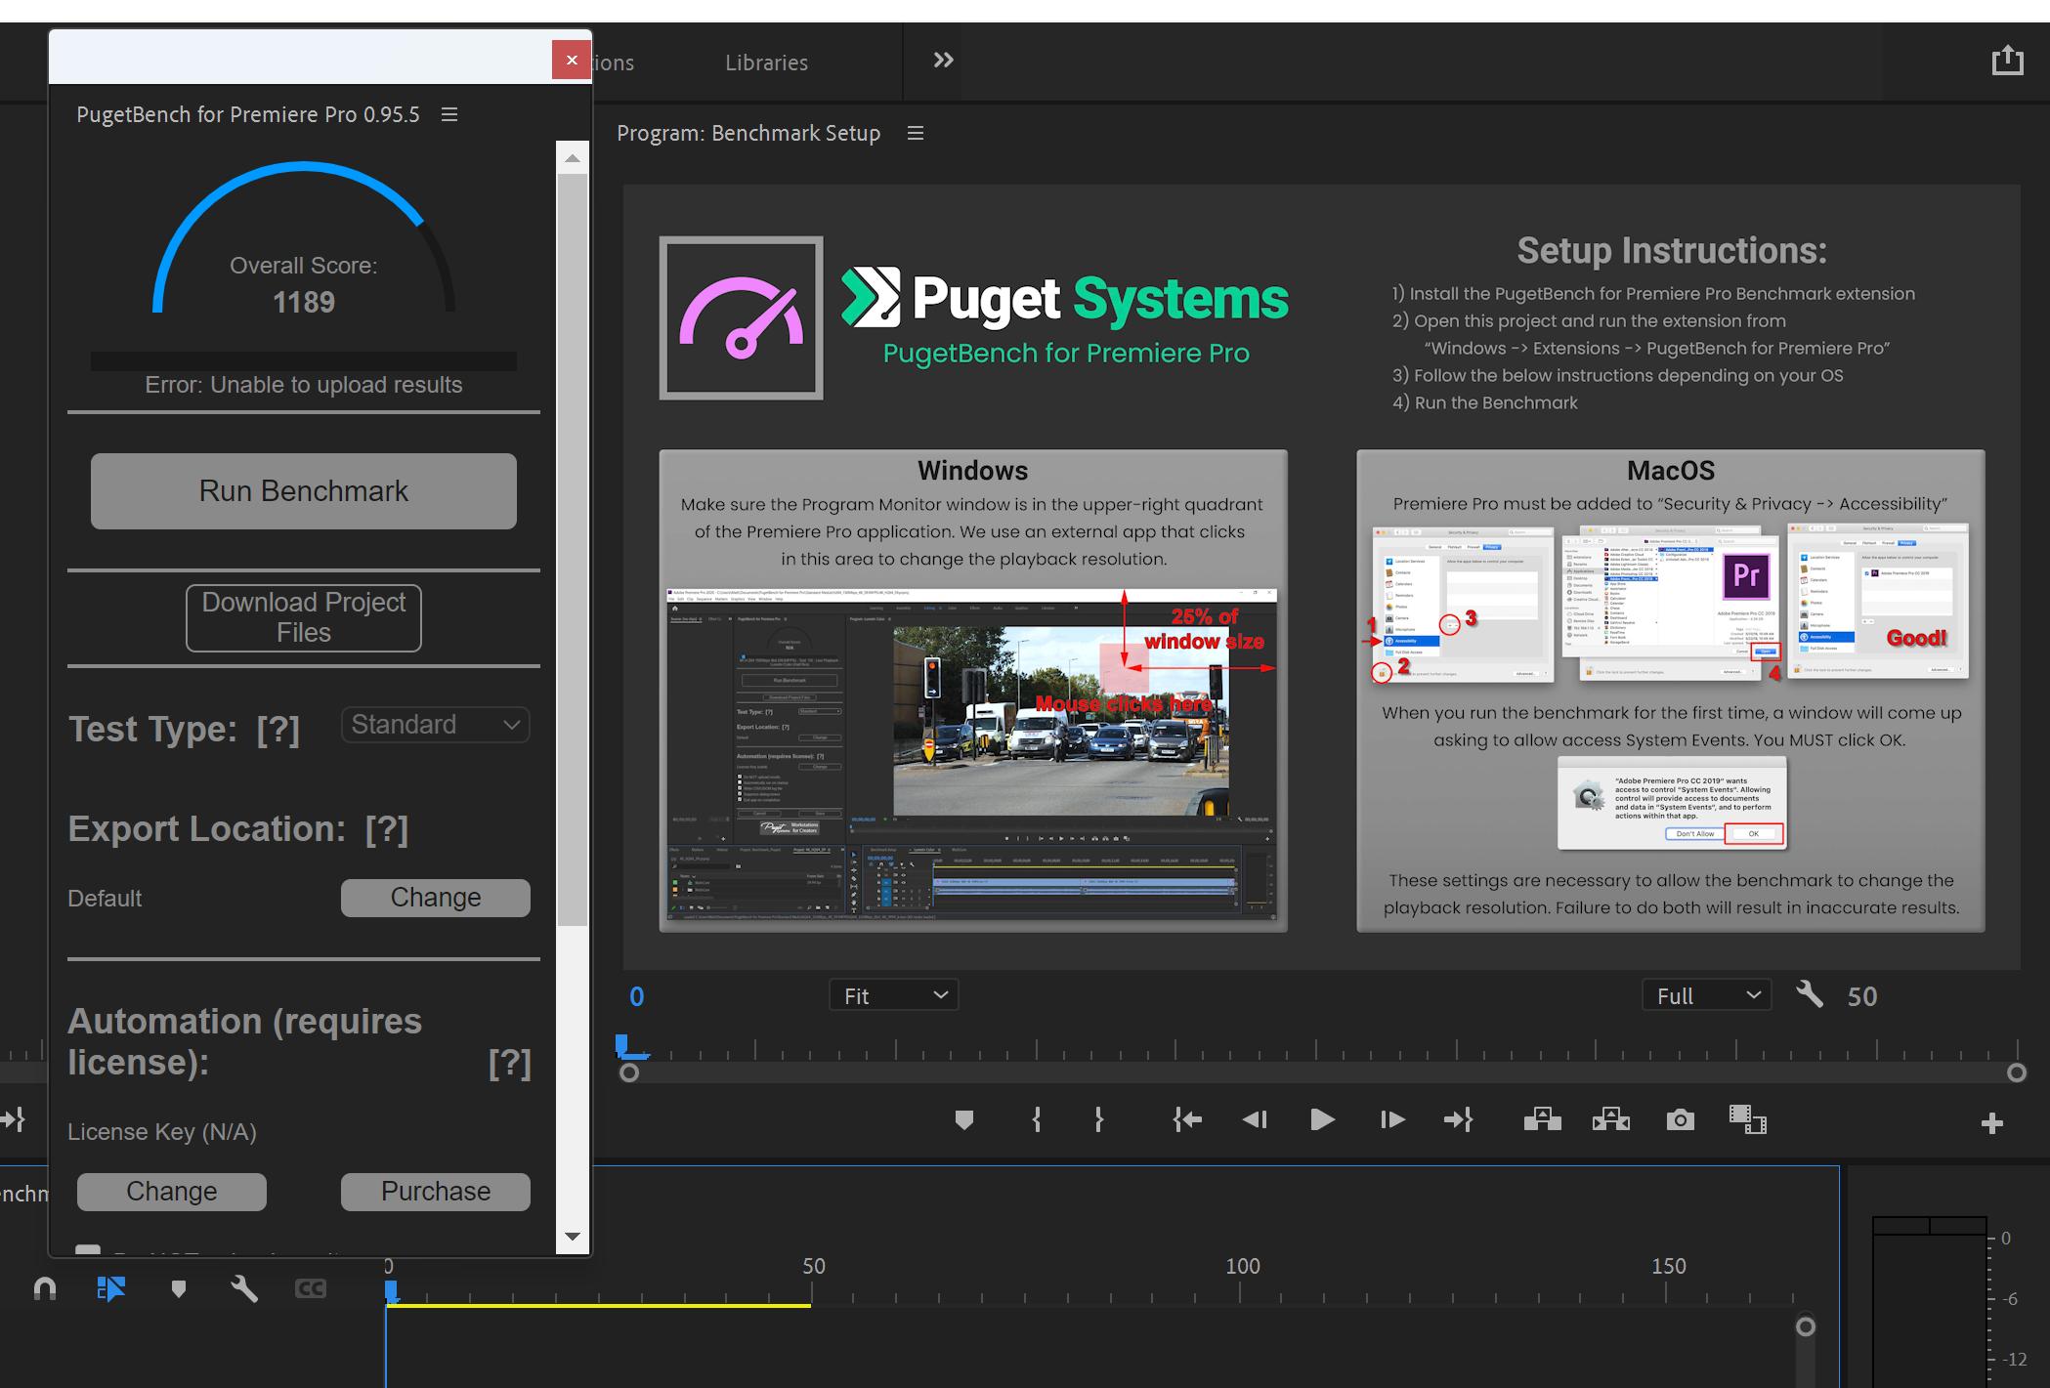
Task: Open the Button Editor plus icon
Action: tap(1991, 1123)
